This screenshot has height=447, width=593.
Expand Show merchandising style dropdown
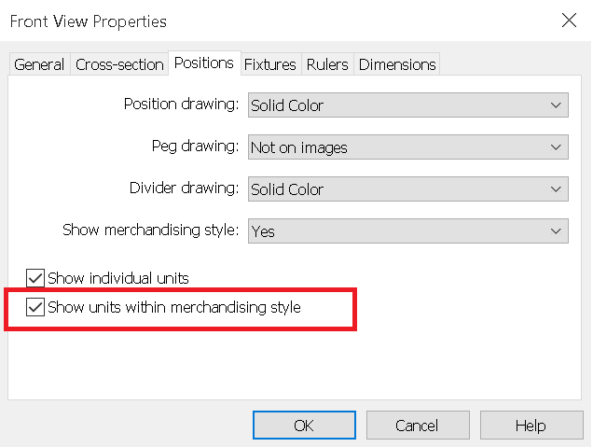coord(408,230)
